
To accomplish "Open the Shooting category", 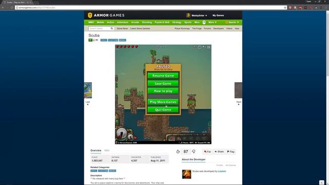I will (x=147, y=22).
